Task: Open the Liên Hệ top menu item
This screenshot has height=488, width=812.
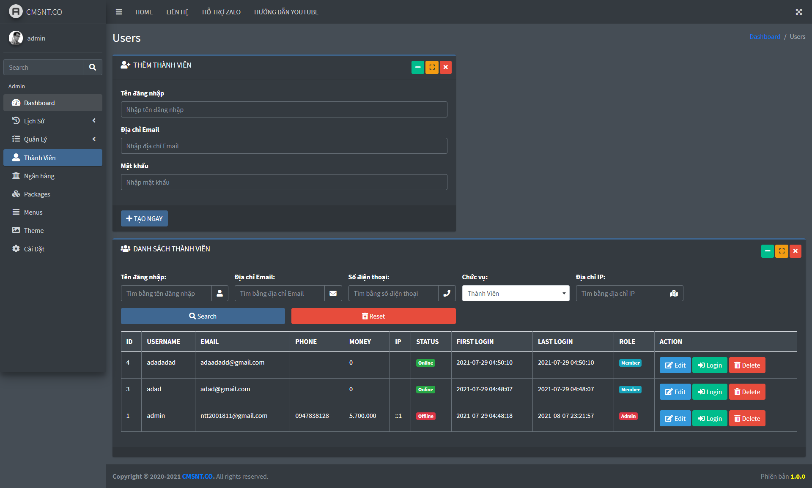Action: click(x=177, y=12)
